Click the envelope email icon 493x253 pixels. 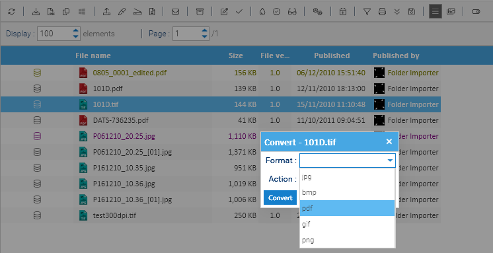175,12
